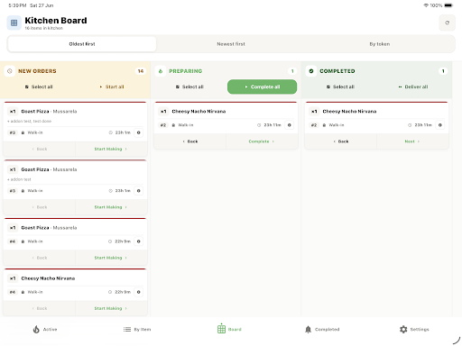Tap the flame icon of Active tab
The height and width of the screenshot is (346, 462).
click(x=36, y=329)
